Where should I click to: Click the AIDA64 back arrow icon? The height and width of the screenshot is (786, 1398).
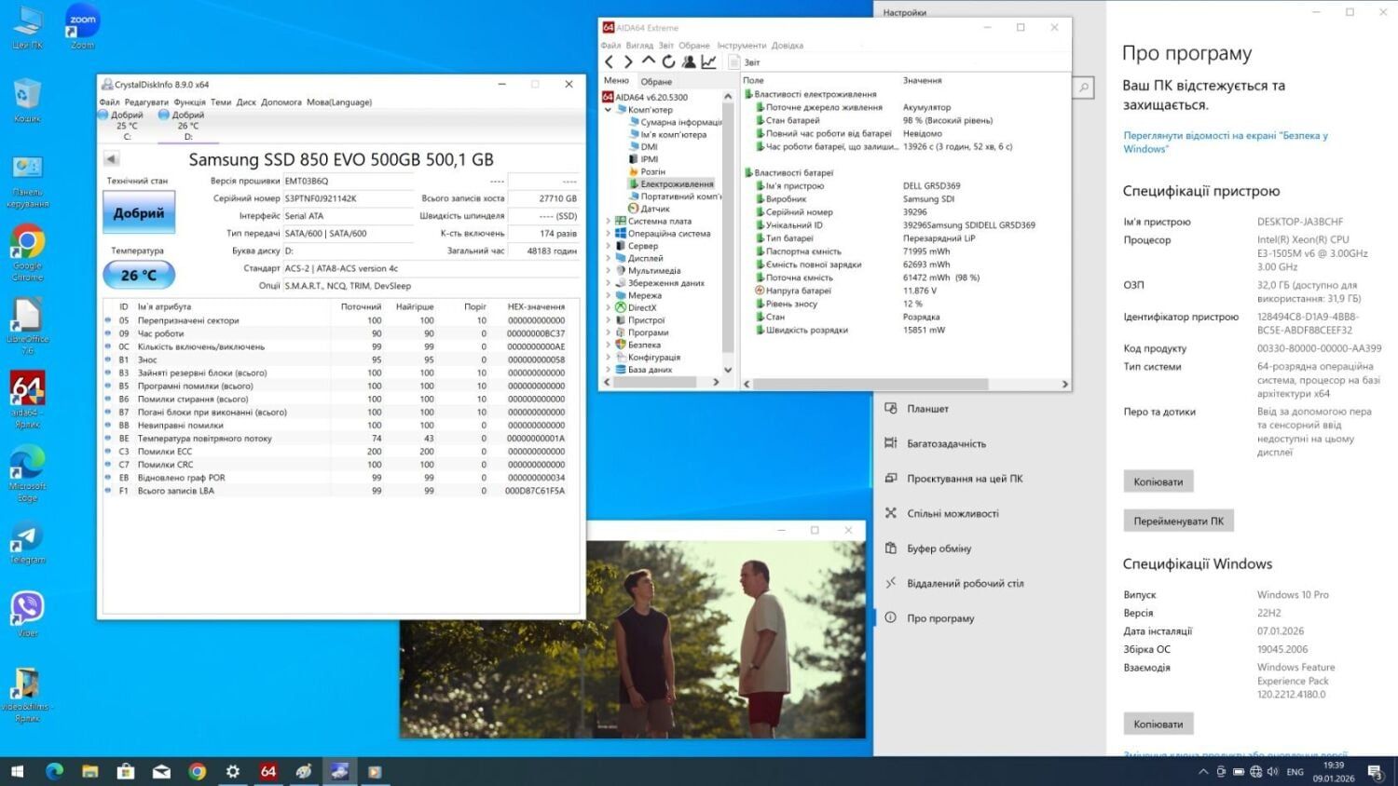click(609, 62)
